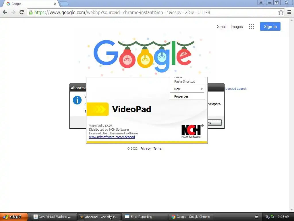Viewport: 294px width, 221px height.
Task: Open the Chrome hamburger menu
Action: (289, 12)
